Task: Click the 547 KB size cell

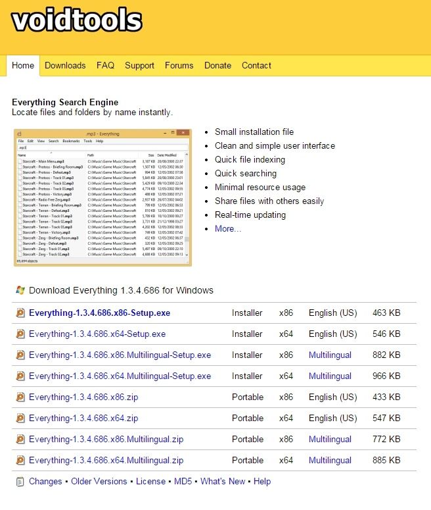Action: (x=386, y=419)
